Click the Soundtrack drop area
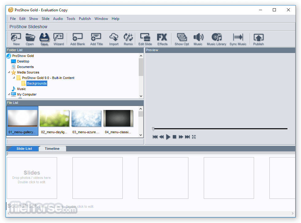Viewport: 301px width, 223px height. click(x=151, y=206)
